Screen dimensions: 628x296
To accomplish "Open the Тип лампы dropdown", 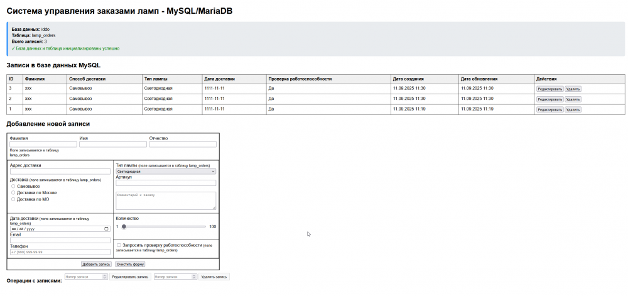I will pyautogui.click(x=166, y=171).
